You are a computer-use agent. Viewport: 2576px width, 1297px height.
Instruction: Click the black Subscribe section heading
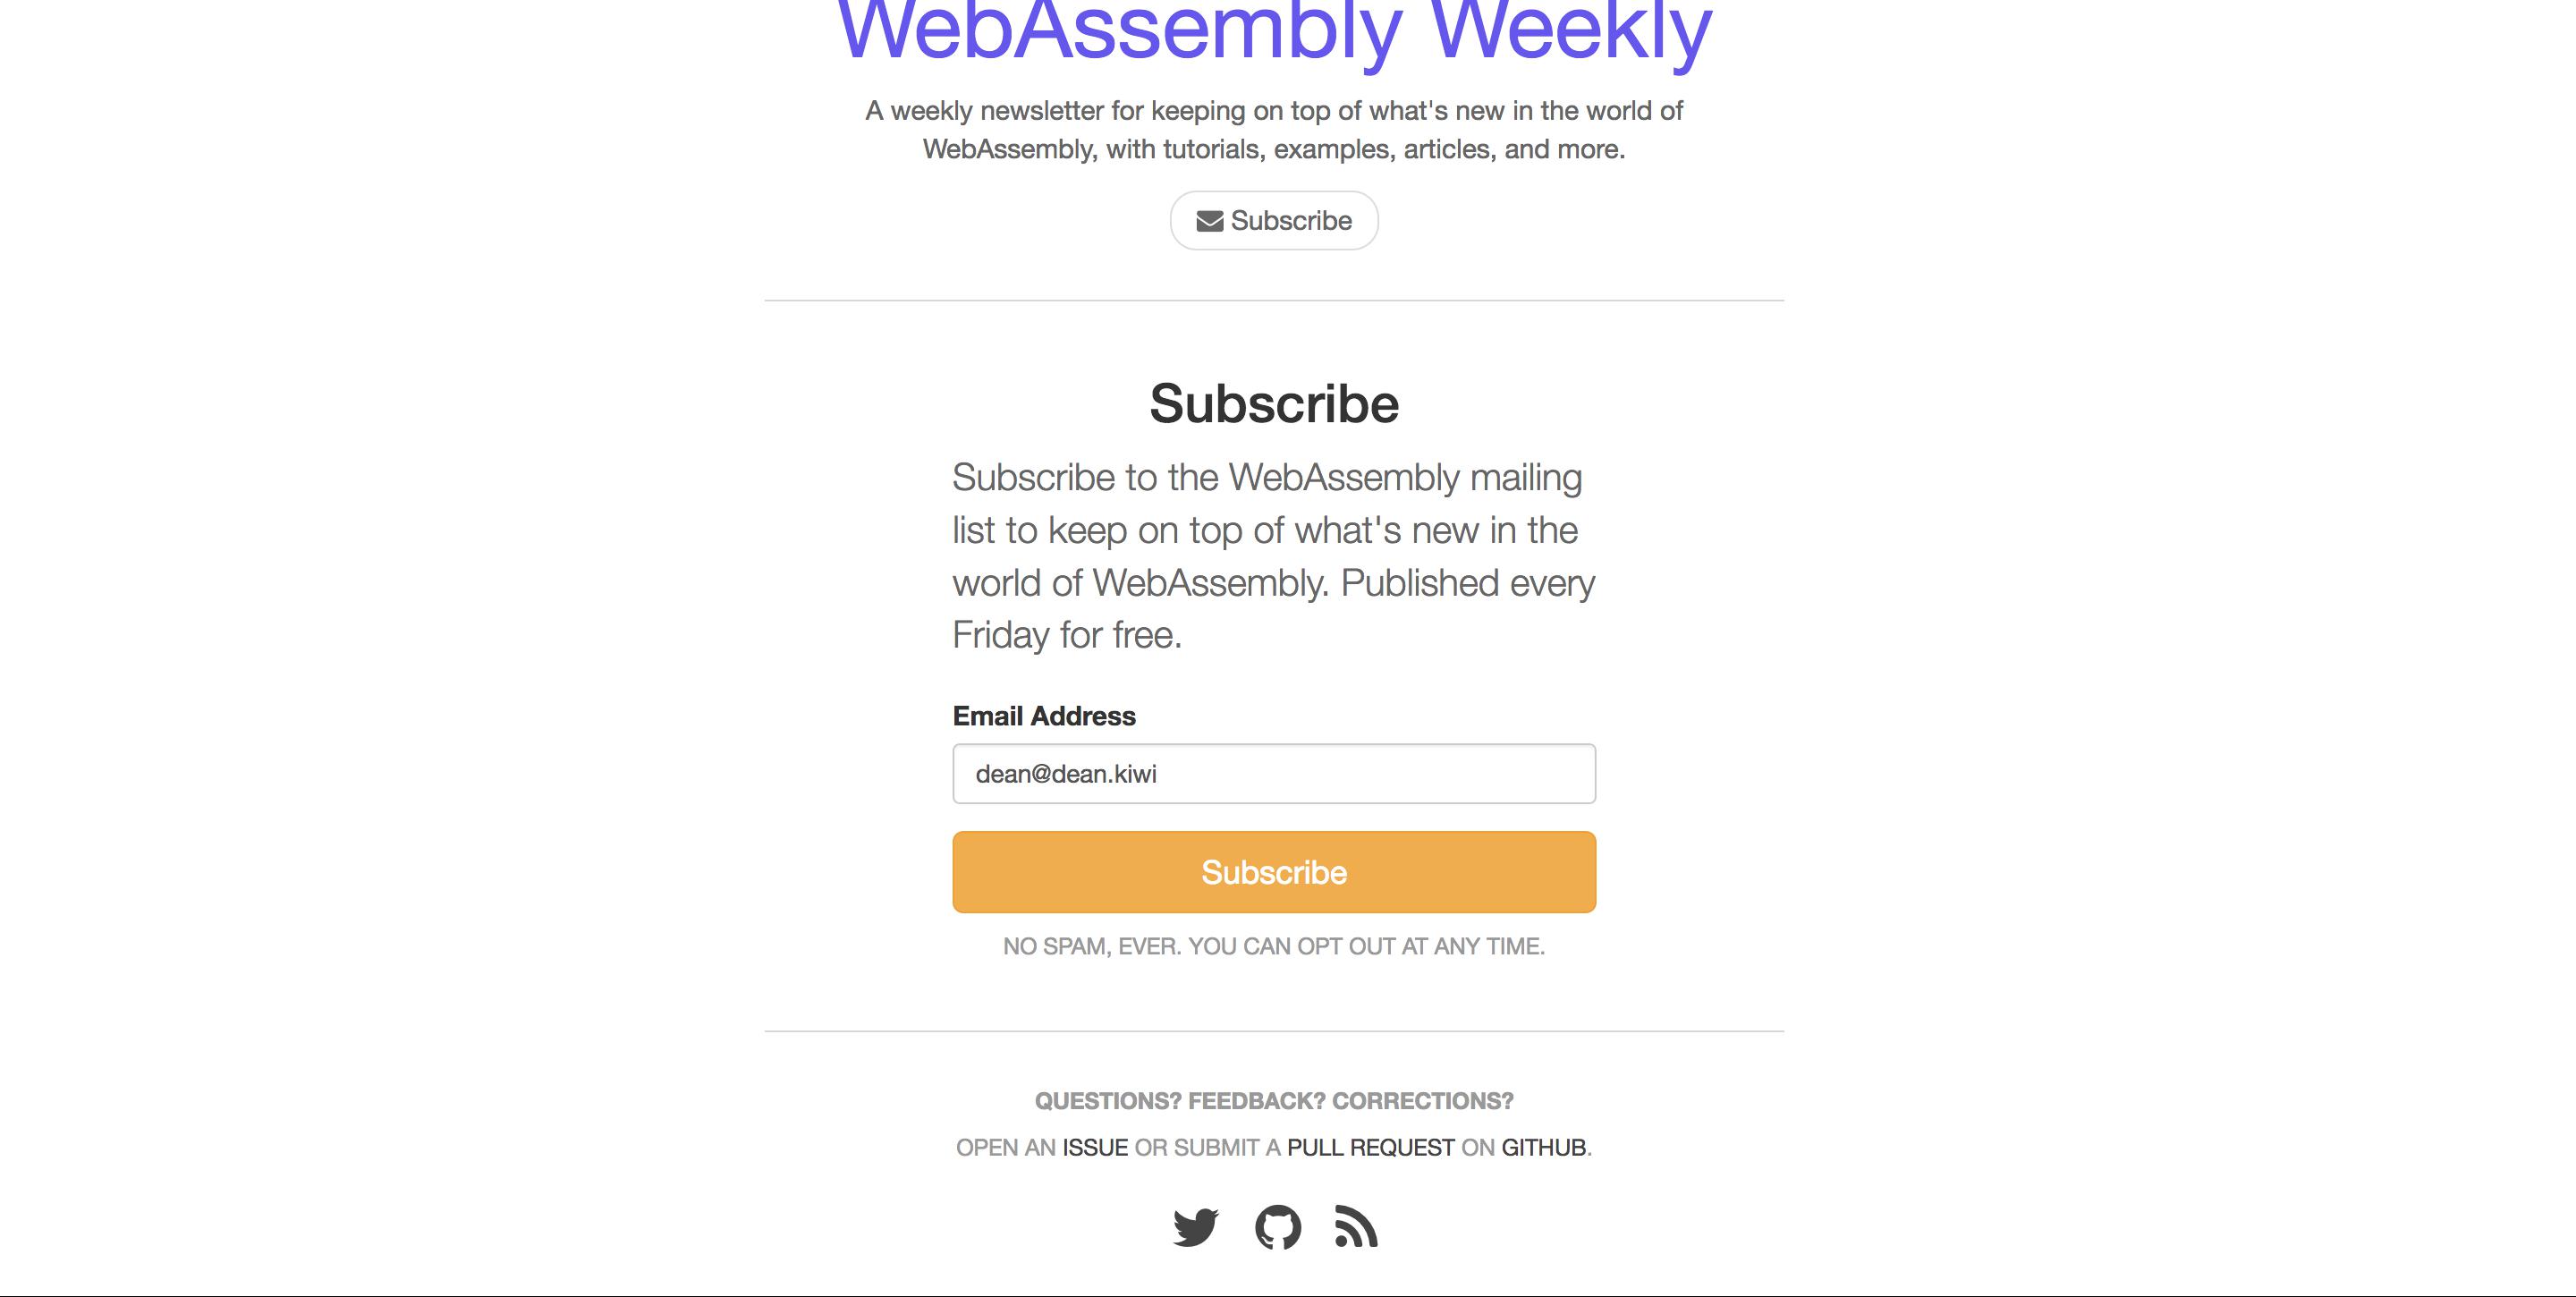click(x=1274, y=404)
